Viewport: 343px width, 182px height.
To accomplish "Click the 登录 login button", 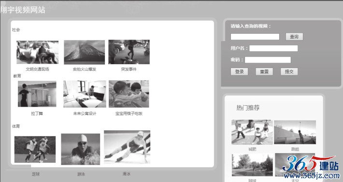I will point(239,71).
